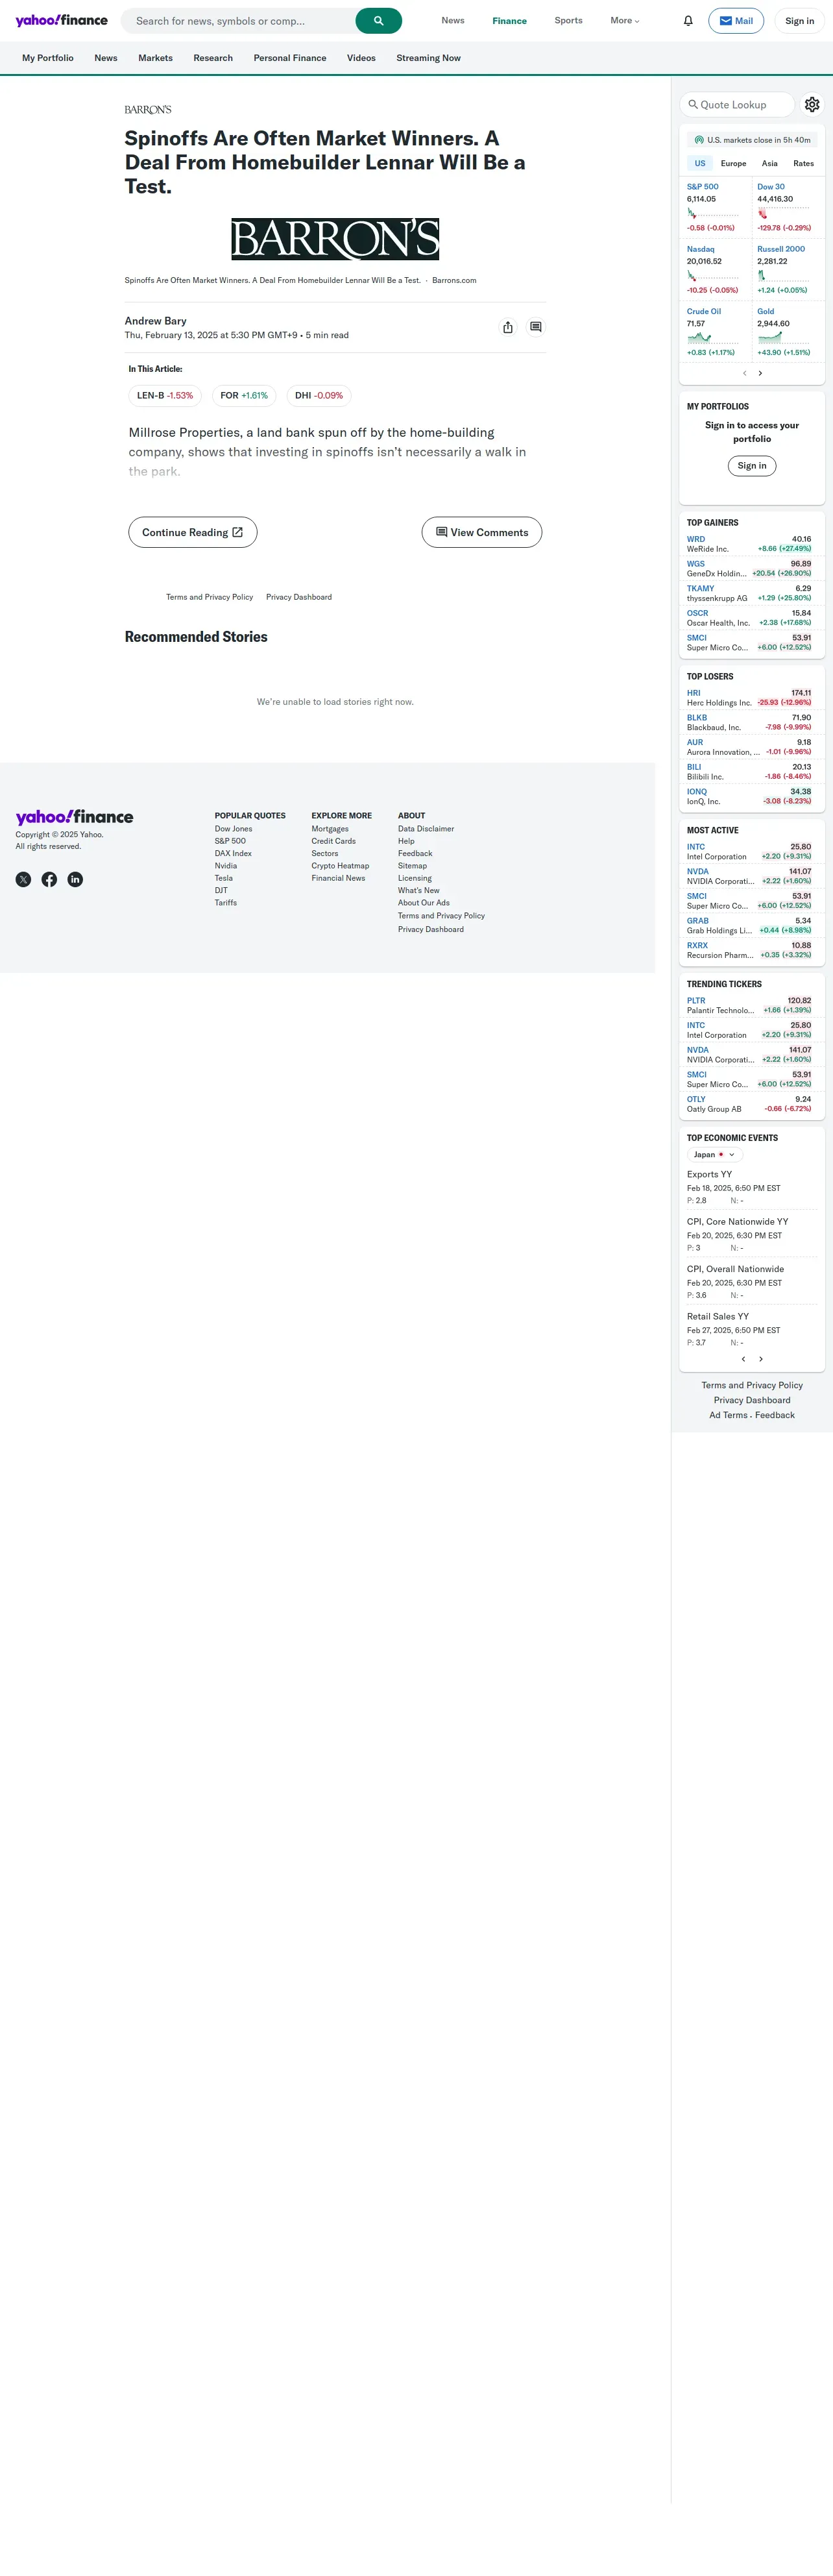This screenshot has width=833, height=2576.
Task: Share the article with the share icon
Action: click(x=508, y=327)
